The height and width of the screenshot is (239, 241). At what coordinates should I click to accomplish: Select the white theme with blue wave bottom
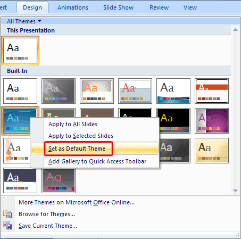pyautogui.click(x=173, y=91)
